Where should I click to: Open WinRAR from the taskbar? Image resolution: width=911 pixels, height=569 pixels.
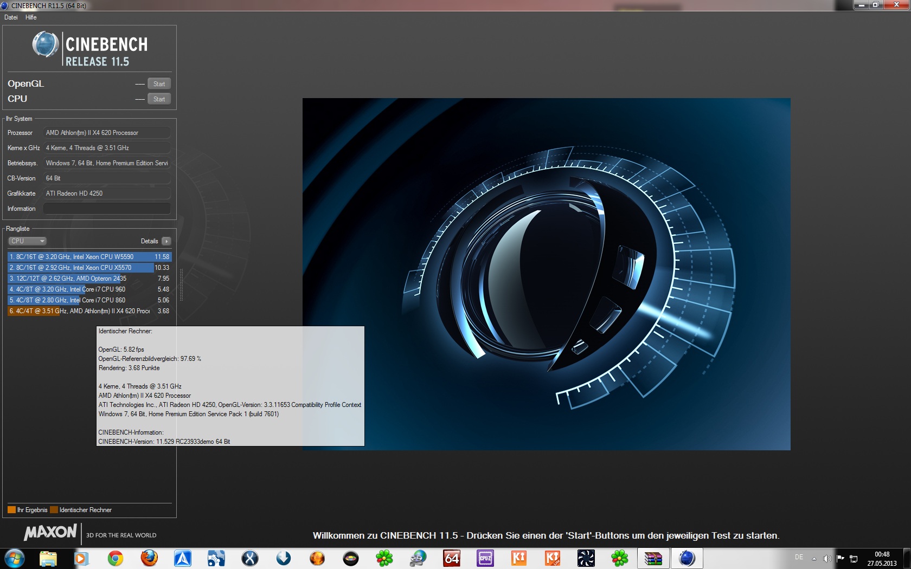pos(653,558)
